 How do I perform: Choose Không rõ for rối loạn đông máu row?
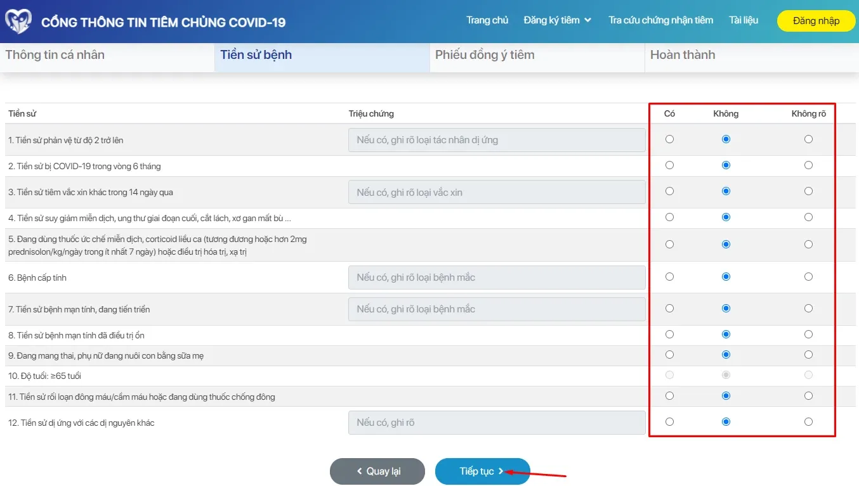click(808, 396)
